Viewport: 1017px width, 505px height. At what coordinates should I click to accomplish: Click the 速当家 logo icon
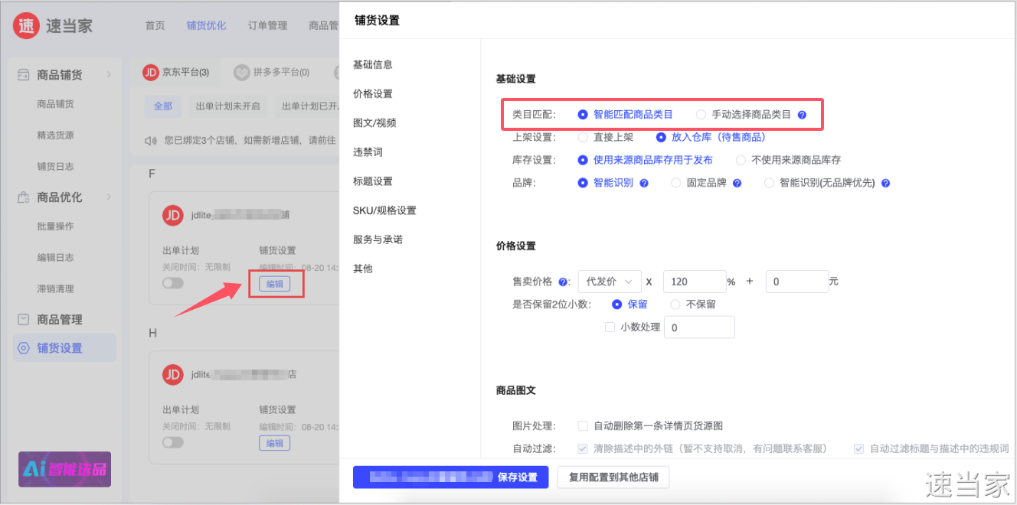(26, 25)
